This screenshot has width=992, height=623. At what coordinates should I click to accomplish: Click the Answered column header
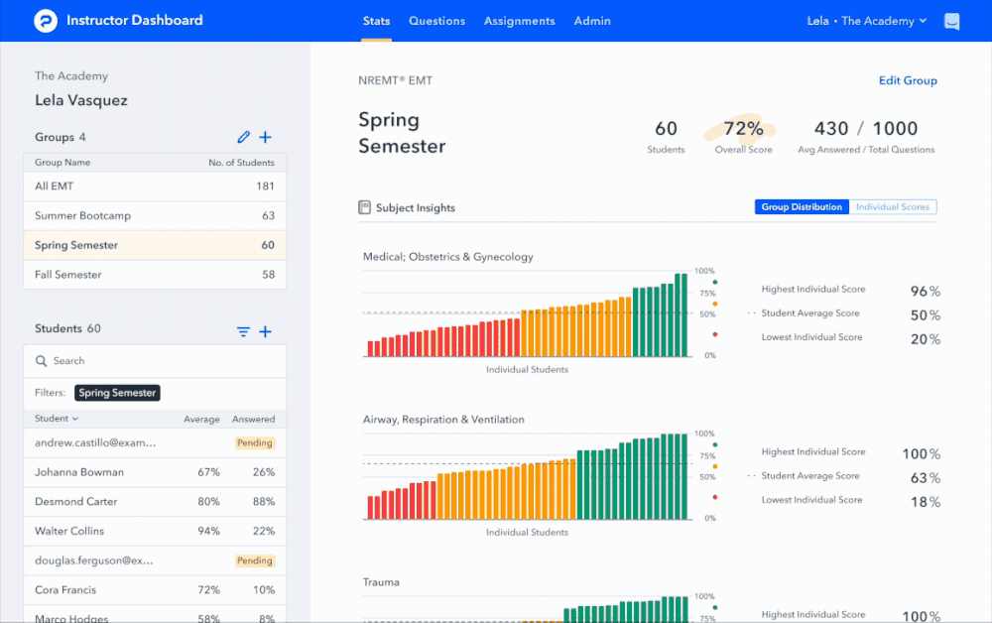click(254, 419)
